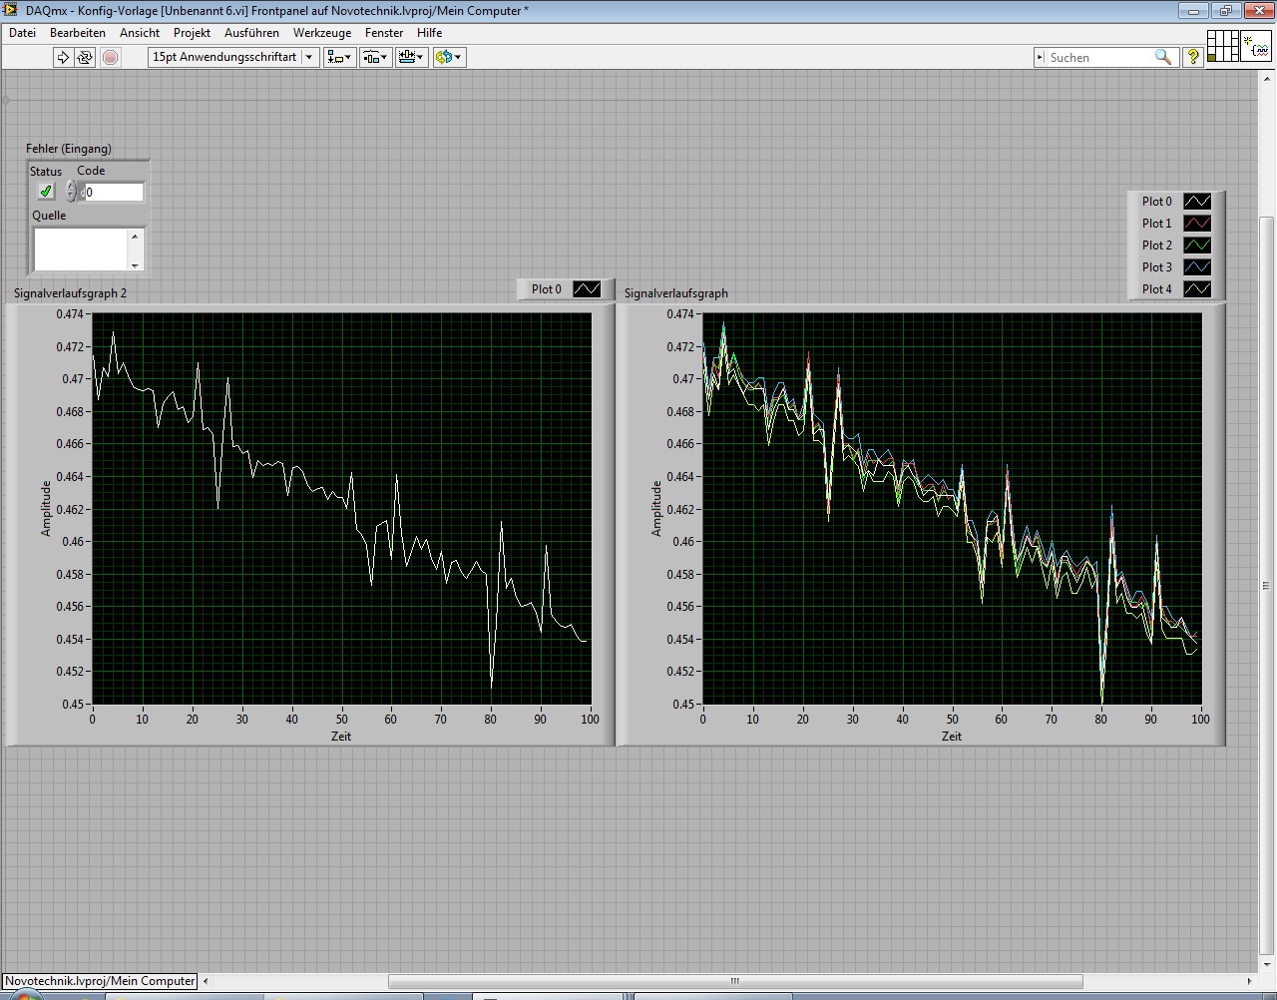
Task: Click the Quelle text box
Action: (81, 250)
